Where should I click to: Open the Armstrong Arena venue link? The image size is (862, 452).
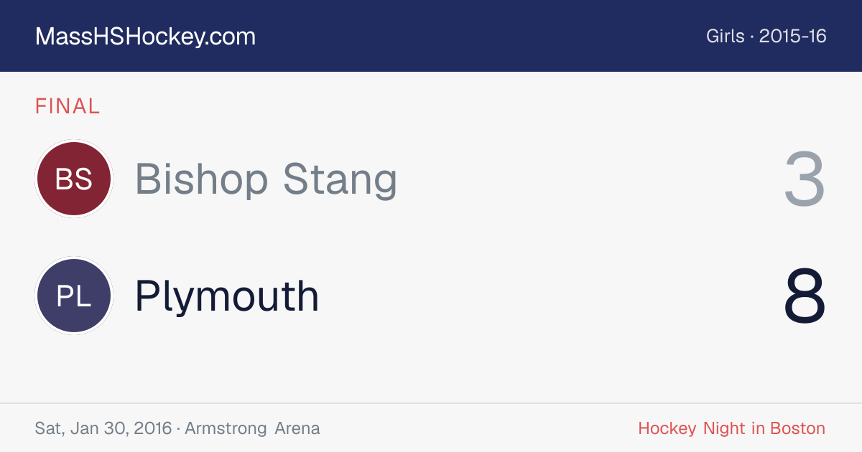coord(252,428)
